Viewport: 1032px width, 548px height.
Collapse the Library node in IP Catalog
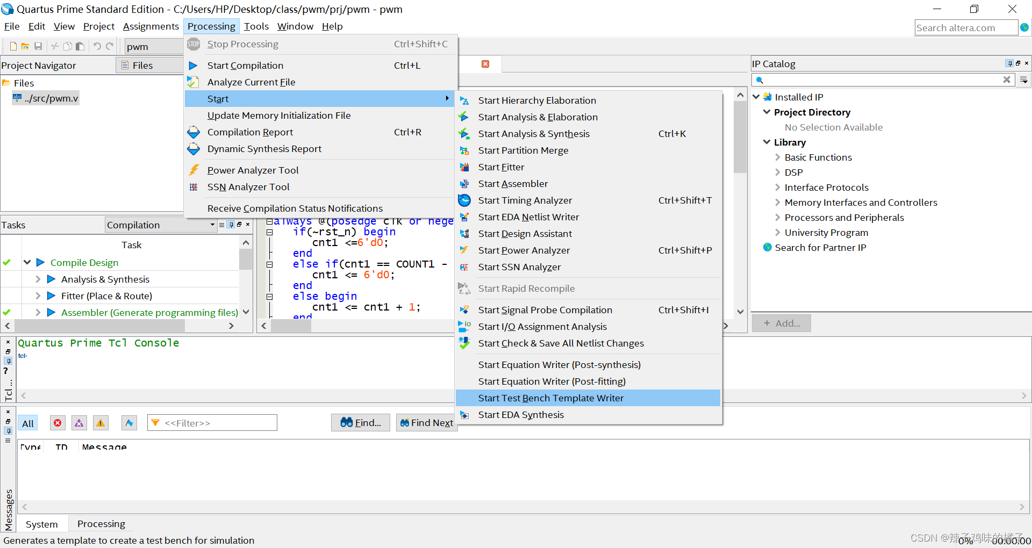767,142
